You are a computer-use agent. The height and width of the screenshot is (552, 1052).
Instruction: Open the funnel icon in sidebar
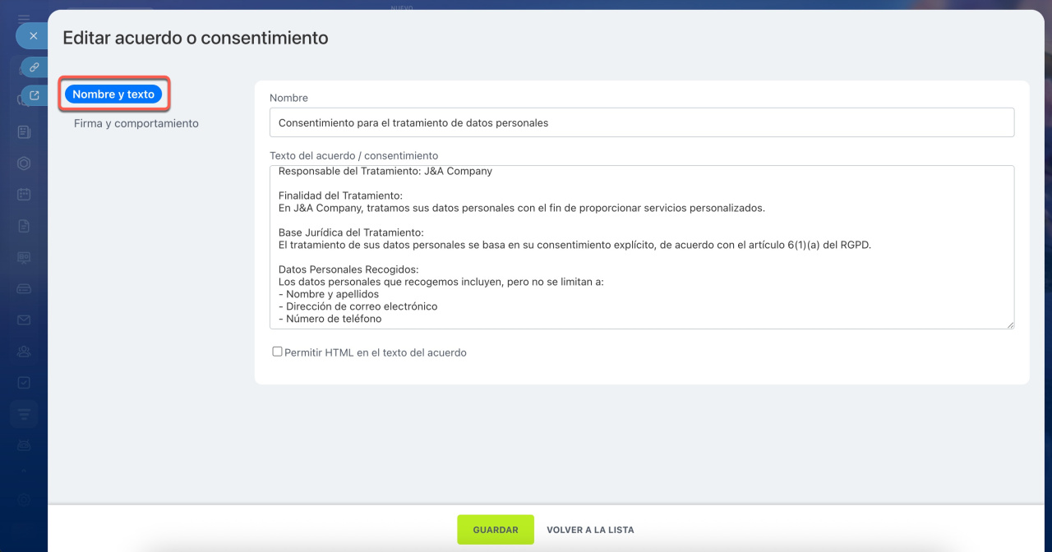pyautogui.click(x=24, y=414)
